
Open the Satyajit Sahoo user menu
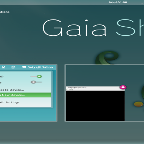coord(40,67)
